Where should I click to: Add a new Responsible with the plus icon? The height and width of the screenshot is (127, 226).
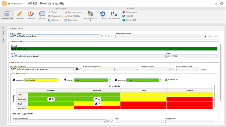click(x=105, y=36)
